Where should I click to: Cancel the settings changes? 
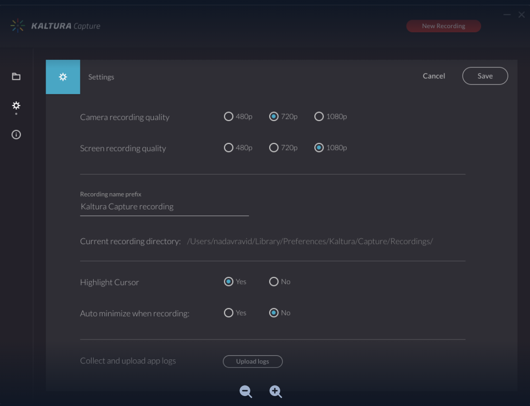(x=434, y=76)
